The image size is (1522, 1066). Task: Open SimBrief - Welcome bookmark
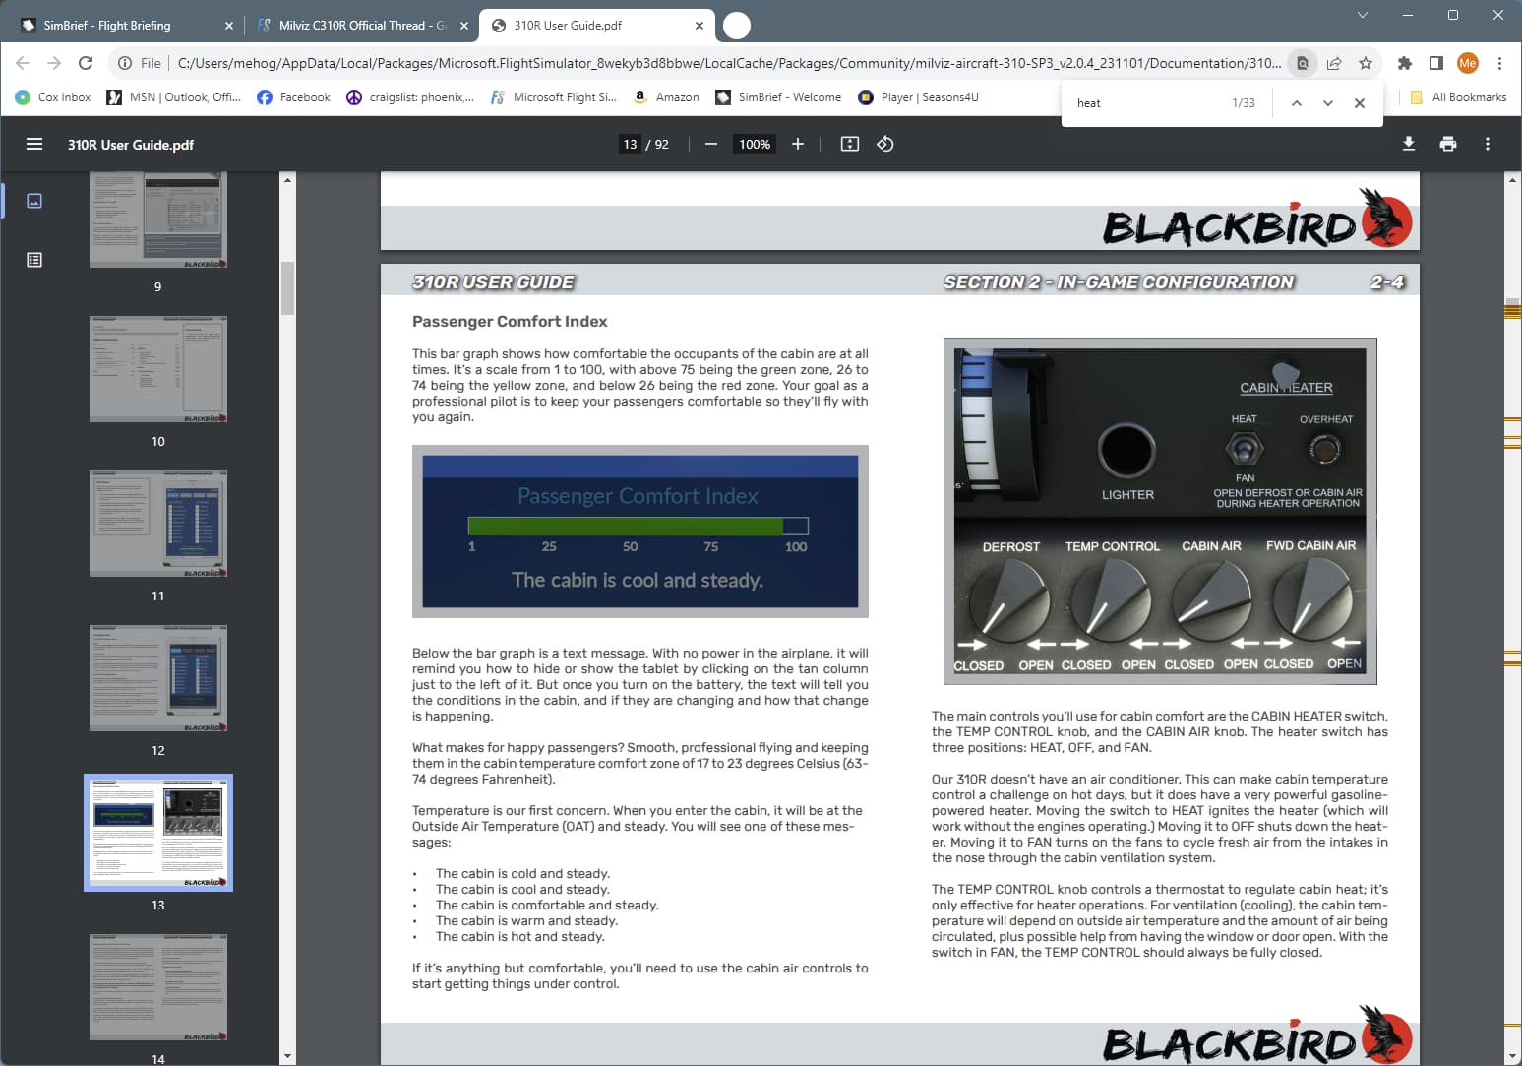(x=778, y=97)
